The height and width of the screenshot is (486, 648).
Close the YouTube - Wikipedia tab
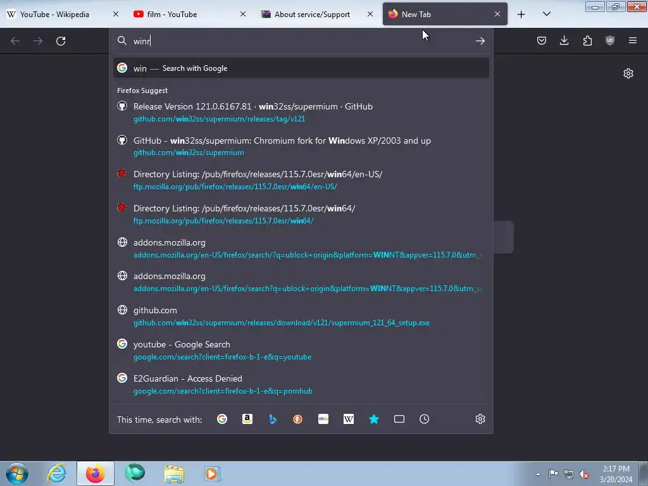pyautogui.click(x=116, y=14)
